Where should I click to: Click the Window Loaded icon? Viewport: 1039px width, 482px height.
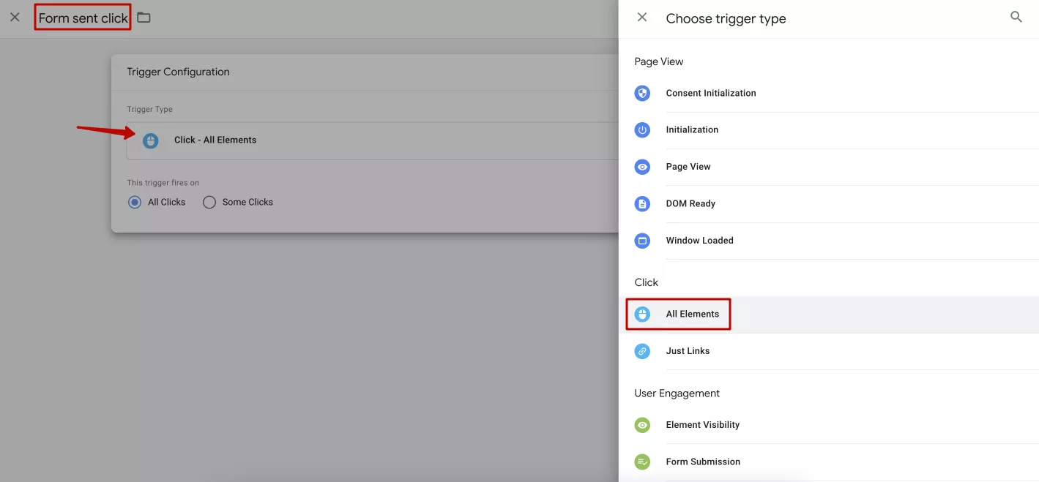point(642,240)
